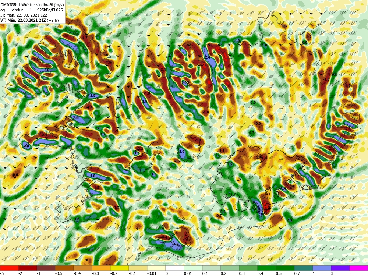This screenshot has height=276, width=368.
Task: Select the "0.3" legend scale label
Action: 242,273
